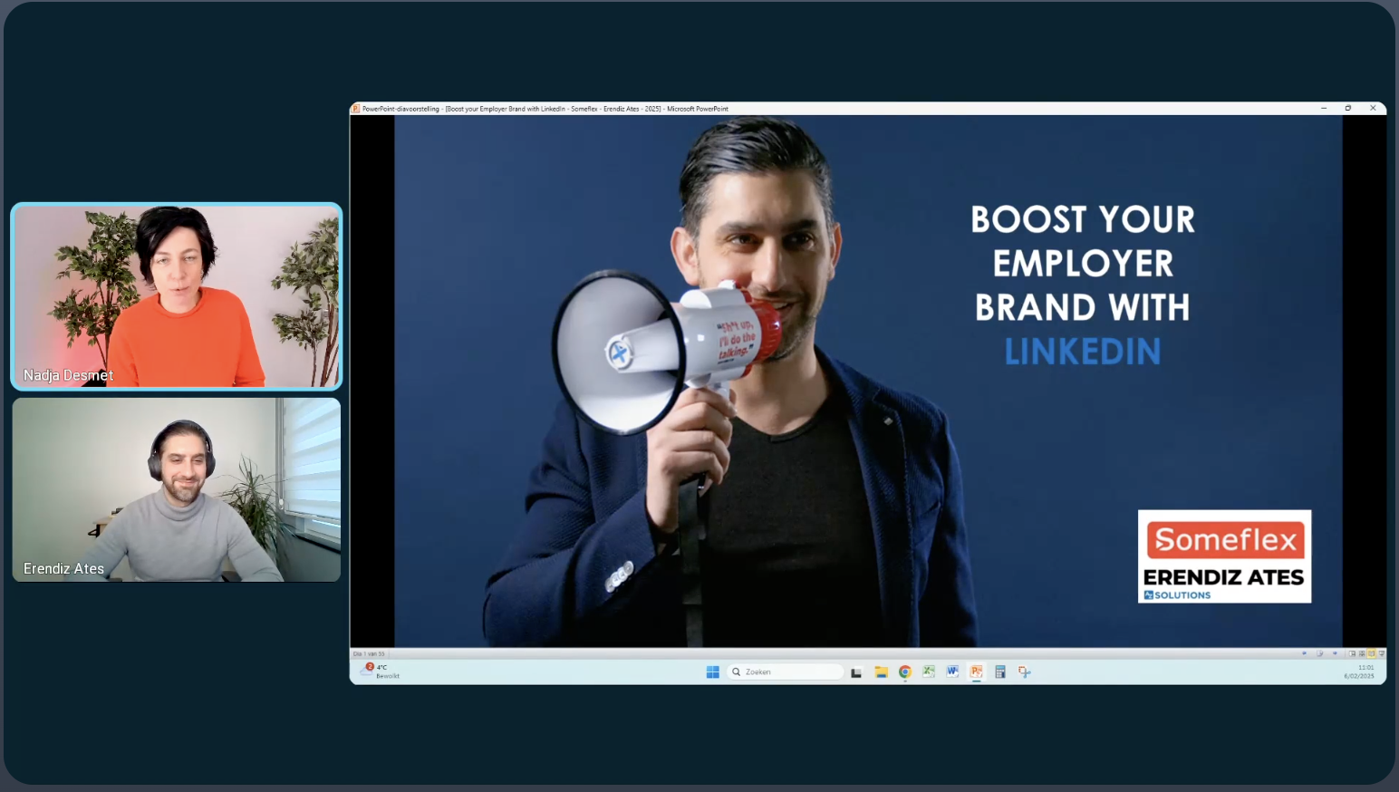
Task: Open Calculator from the taskbar
Action: pyautogui.click(x=1000, y=671)
